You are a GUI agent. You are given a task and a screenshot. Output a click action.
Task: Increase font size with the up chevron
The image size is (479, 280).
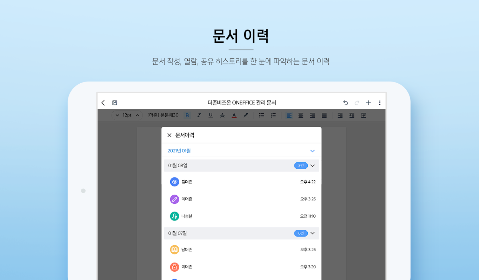click(x=137, y=115)
